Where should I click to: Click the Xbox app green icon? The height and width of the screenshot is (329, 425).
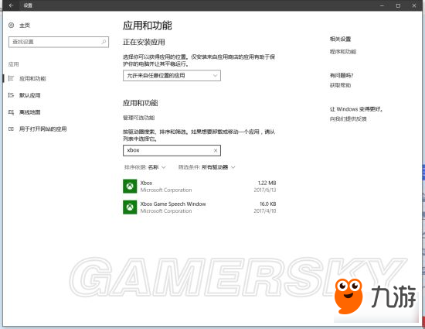[x=130, y=187]
